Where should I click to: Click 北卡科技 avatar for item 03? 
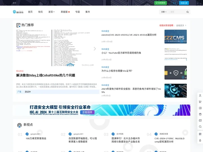(x=113, y=134)
